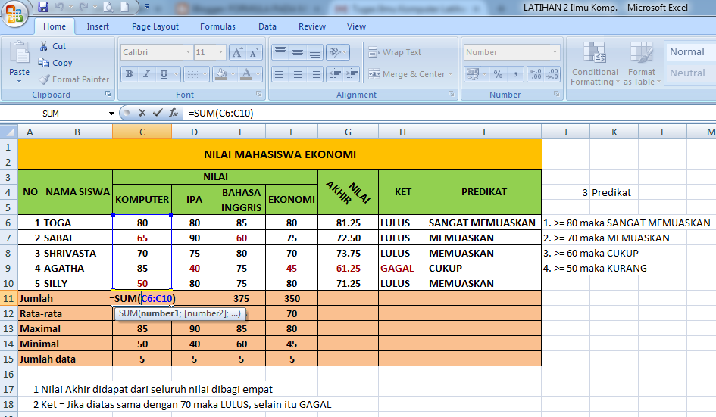Click the SANGAT MEMUASKAN cell for TOGA

pyautogui.click(x=483, y=223)
